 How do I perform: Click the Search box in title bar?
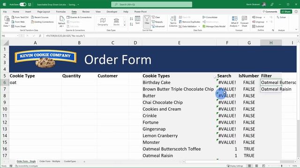point(152,4)
